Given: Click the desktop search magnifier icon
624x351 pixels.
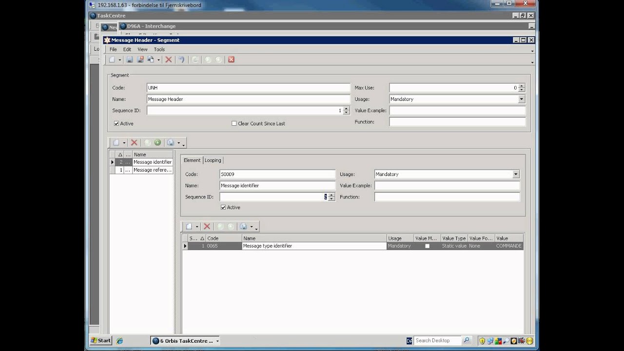Looking at the screenshot, I should tap(466, 341).
